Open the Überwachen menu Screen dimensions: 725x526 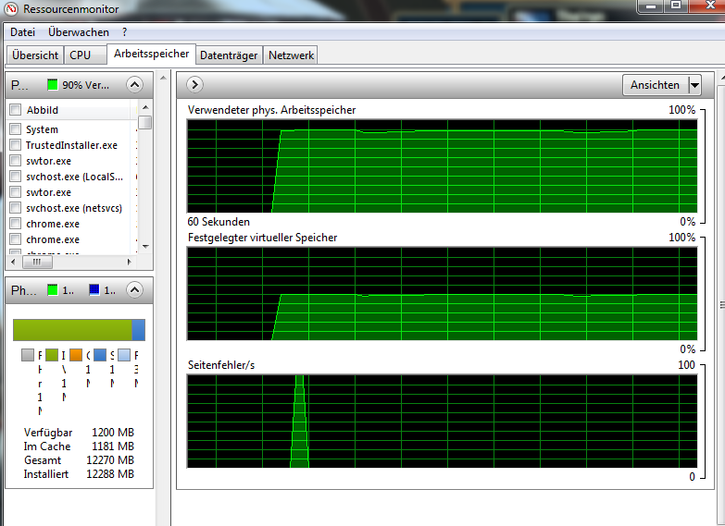(78, 32)
